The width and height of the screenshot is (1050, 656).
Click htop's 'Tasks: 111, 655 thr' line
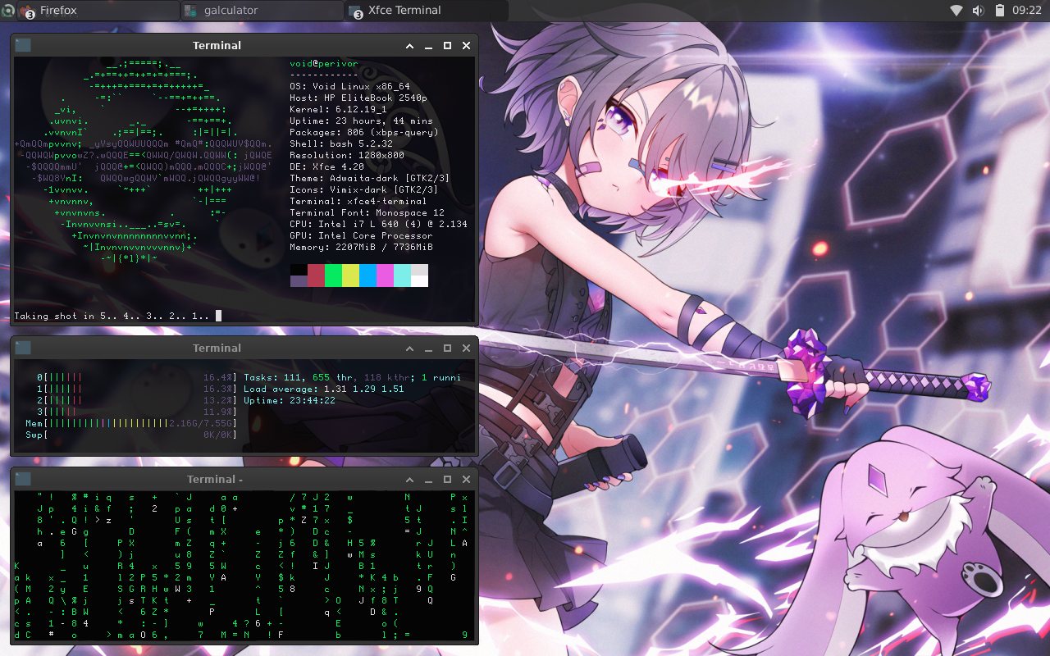(353, 378)
